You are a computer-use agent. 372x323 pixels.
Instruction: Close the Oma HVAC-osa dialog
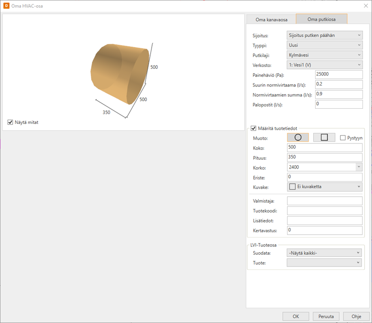tap(365, 6)
